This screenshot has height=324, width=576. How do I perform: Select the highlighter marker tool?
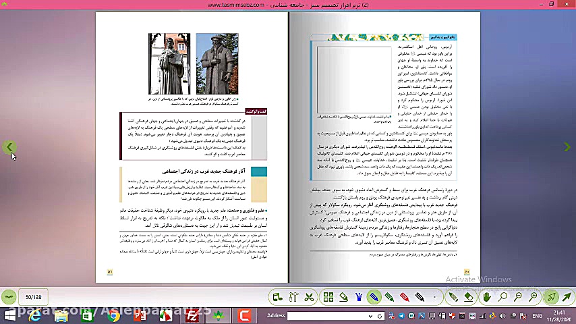[343, 297]
